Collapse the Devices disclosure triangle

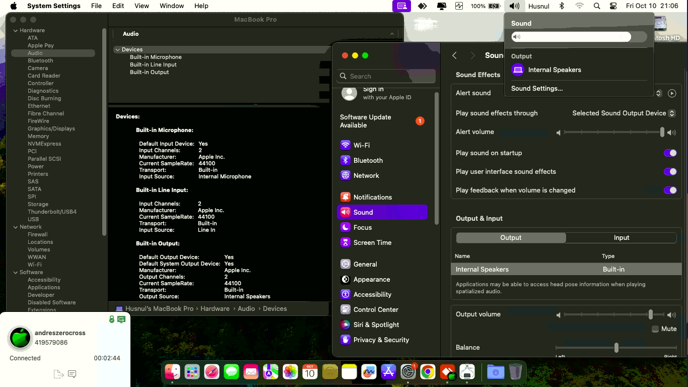117,49
